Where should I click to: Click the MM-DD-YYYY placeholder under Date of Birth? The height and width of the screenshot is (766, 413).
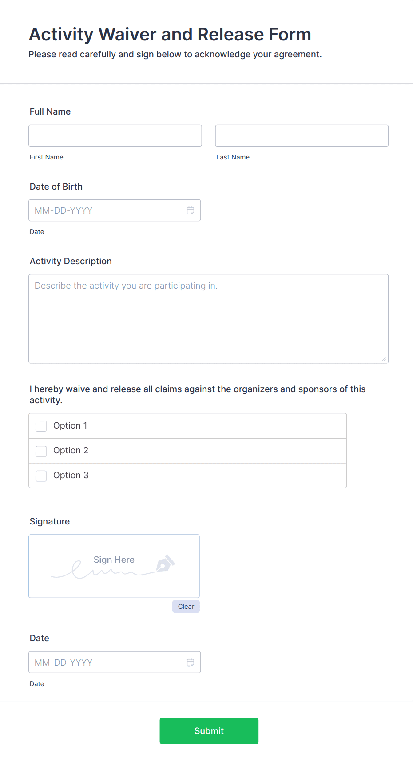coord(64,210)
